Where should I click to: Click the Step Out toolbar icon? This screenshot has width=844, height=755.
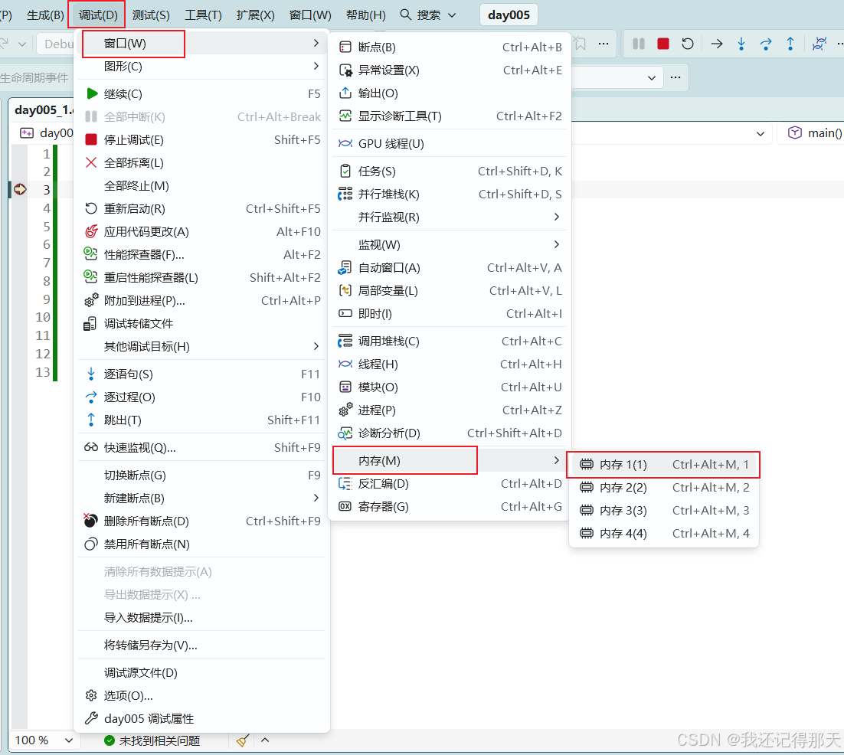(790, 44)
